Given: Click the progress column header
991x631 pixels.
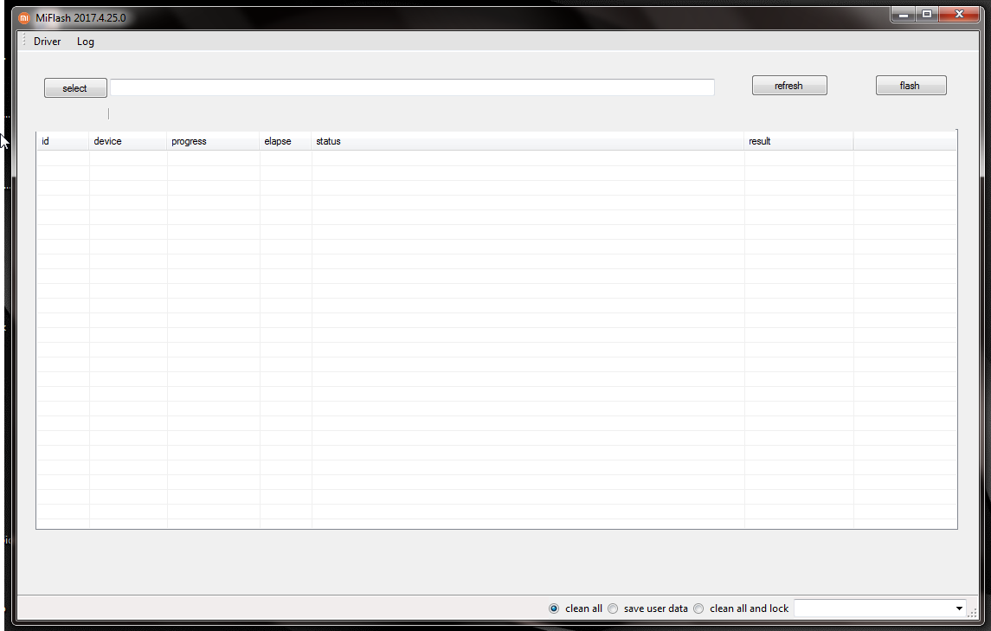Looking at the screenshot, I should click(x=213, y=141).
